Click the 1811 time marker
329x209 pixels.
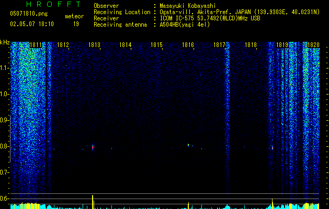(x=36, y=45)
